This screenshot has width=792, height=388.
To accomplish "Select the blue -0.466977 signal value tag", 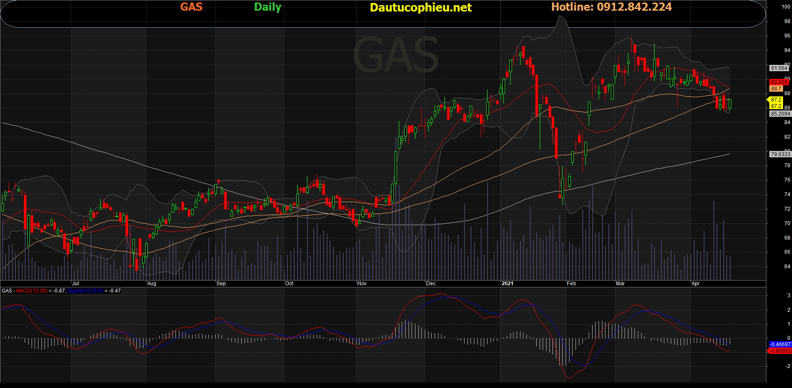I will coord(780,344).
